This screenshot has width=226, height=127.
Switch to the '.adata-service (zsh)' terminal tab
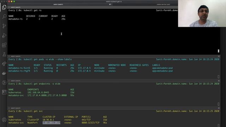pyautogui.click(x=163, y=4)
